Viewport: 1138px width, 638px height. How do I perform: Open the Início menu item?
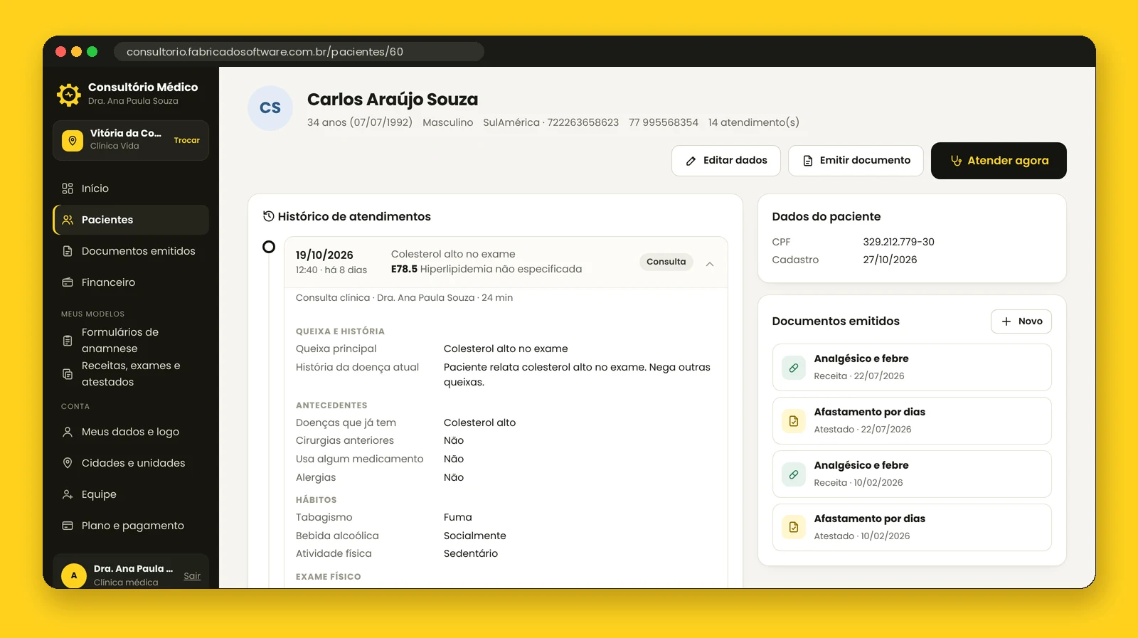tap(131, 188)
